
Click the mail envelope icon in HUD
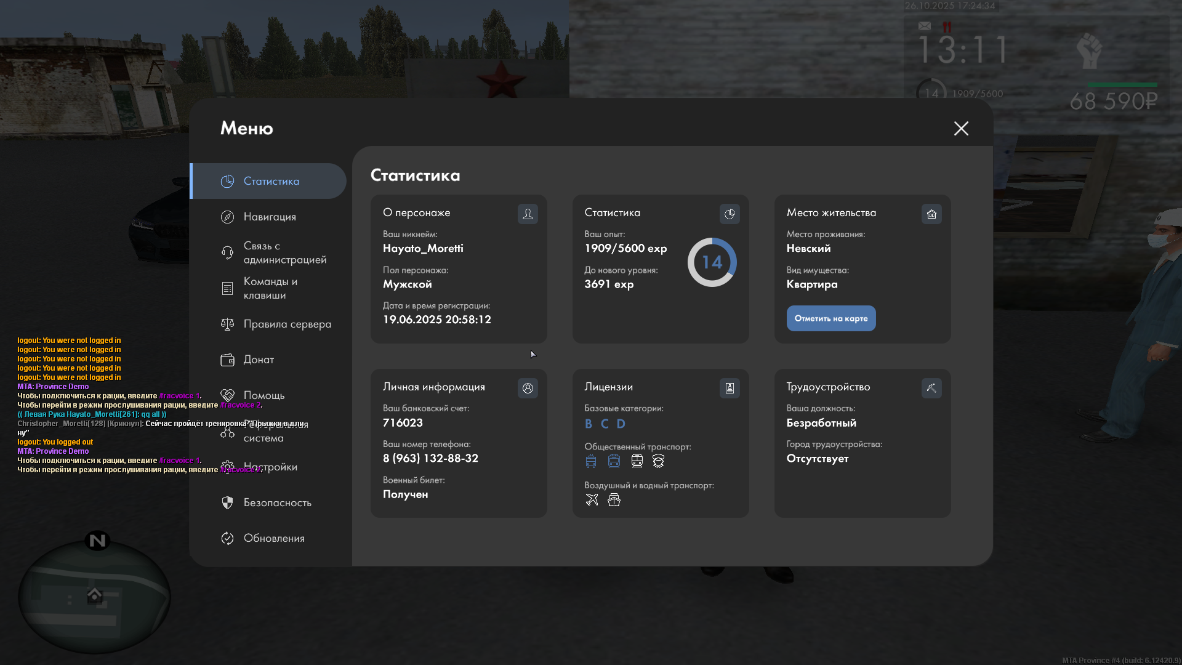tap(924, 26)
